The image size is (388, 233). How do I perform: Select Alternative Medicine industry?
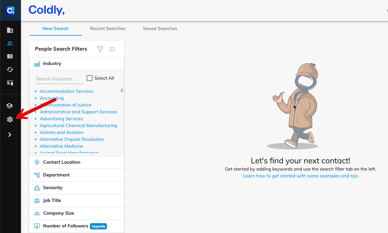61,146
